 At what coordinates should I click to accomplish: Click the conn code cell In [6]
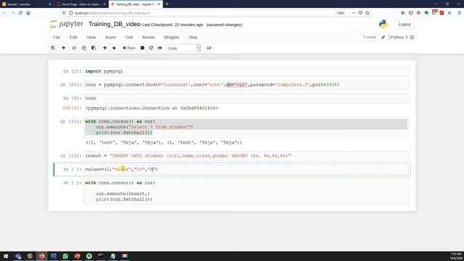pos(246,99)
